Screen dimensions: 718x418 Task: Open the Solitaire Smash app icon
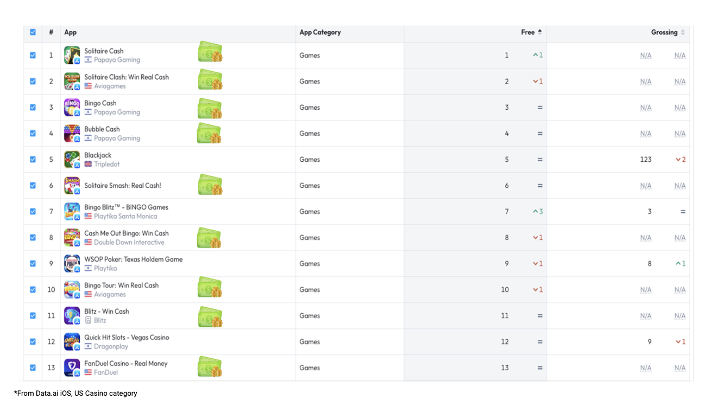[72, 186]
